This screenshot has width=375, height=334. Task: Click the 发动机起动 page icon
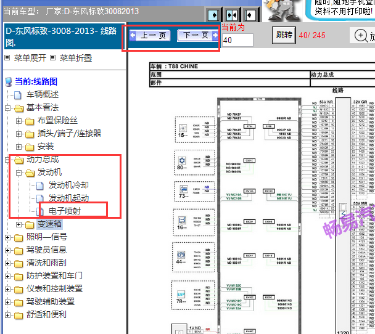coord(40,198)
